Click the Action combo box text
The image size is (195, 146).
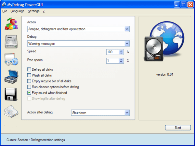pyautogui.click(x=57, y=29)
